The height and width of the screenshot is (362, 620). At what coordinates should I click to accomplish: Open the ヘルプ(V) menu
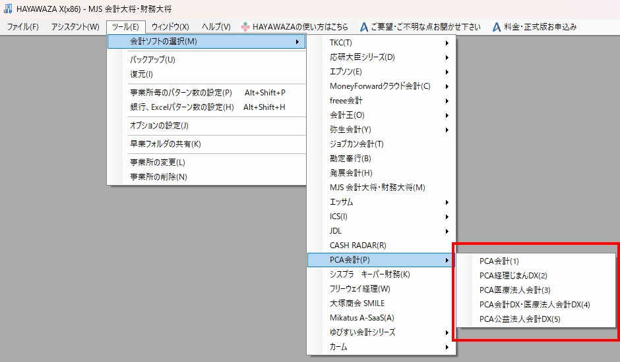point(216,27)
